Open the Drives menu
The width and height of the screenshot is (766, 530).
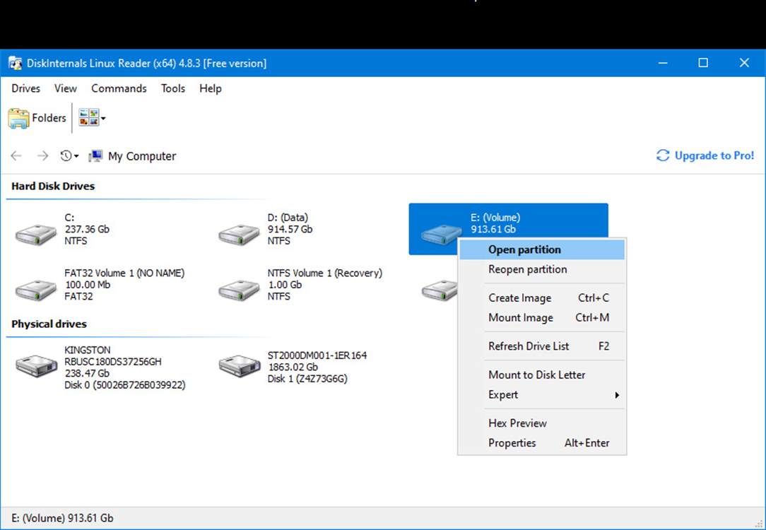tap(26, 88)
